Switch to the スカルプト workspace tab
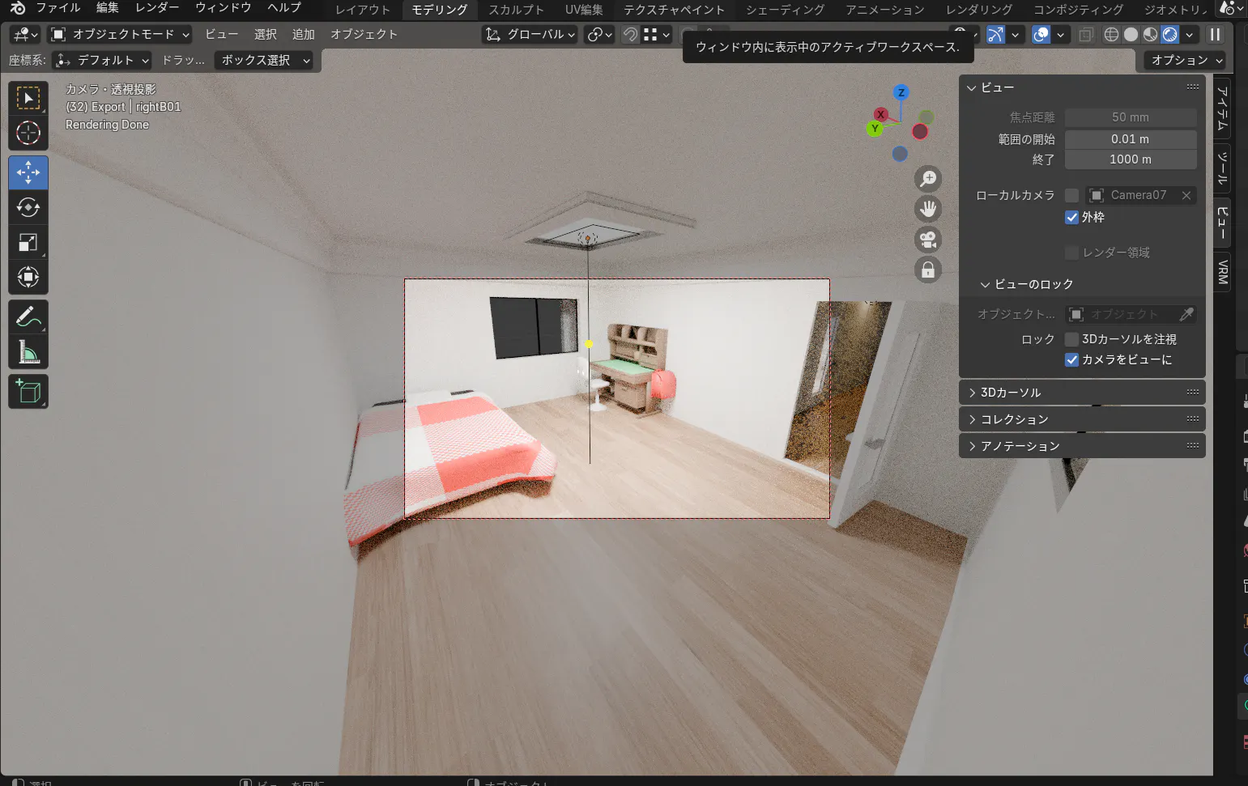This screenshot has height=786, width=1248. [x=516, y=10]
